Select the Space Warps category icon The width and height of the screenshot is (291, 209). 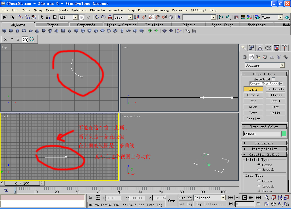[x=279, y=57]
